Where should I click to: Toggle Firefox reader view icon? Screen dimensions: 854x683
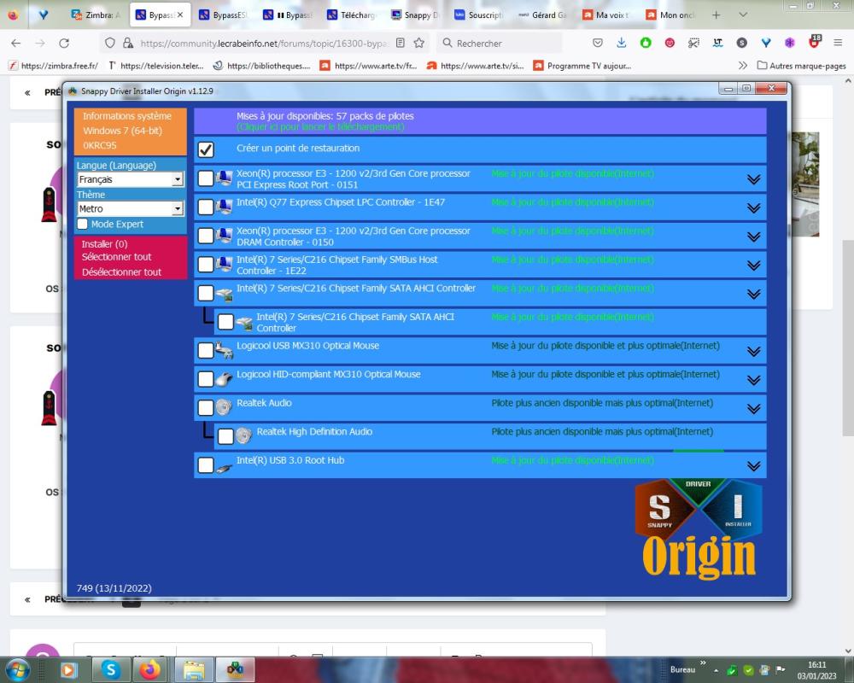coord(401,43)
